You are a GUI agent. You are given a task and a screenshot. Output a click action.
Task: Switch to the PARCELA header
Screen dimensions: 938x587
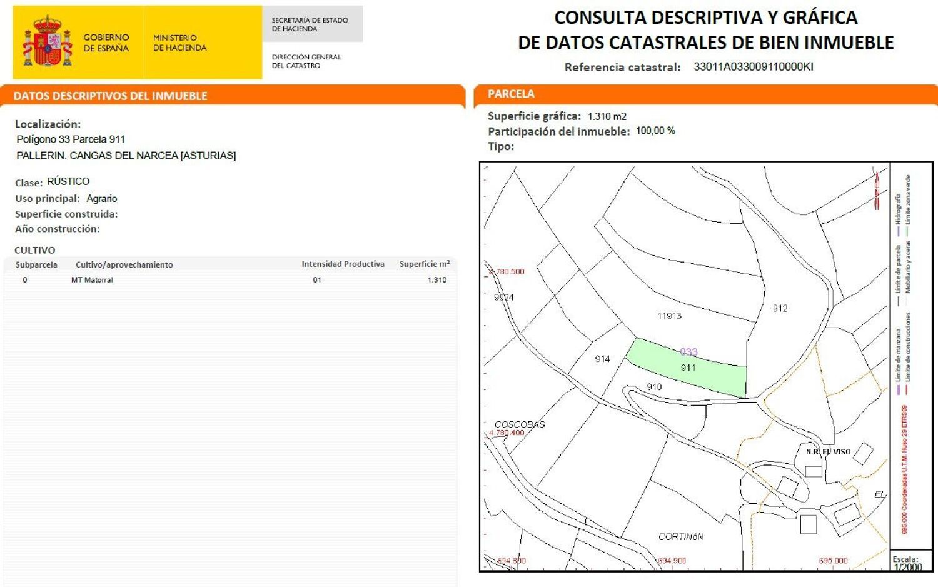tap(511, 94)
